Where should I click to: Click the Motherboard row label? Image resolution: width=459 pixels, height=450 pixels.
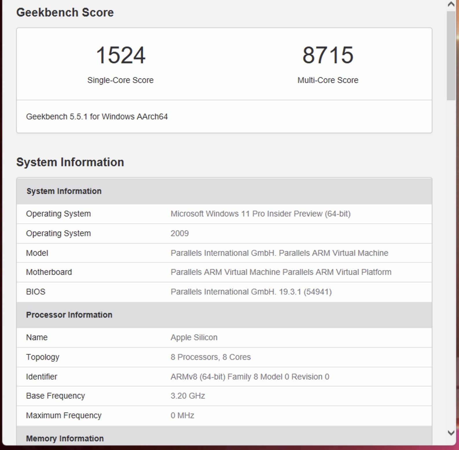pos(49,272)
